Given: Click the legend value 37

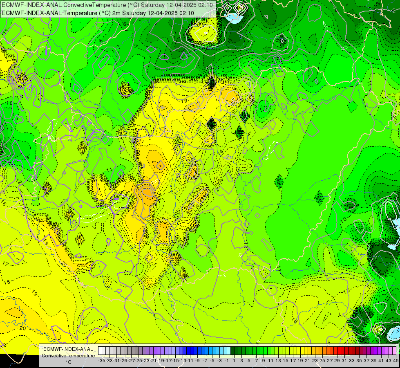Looking at the screenshot, I should coord(366,361).
